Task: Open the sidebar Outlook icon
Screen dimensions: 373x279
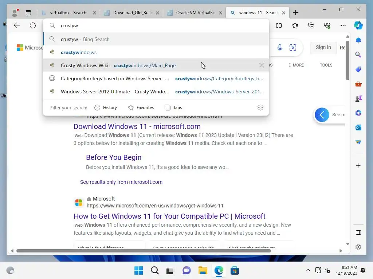Action: coord(358,128)
